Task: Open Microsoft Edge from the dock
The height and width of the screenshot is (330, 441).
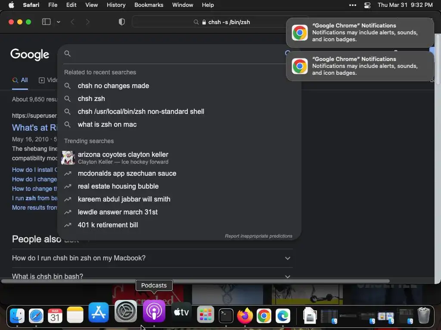Action: (x=283, y=316)
